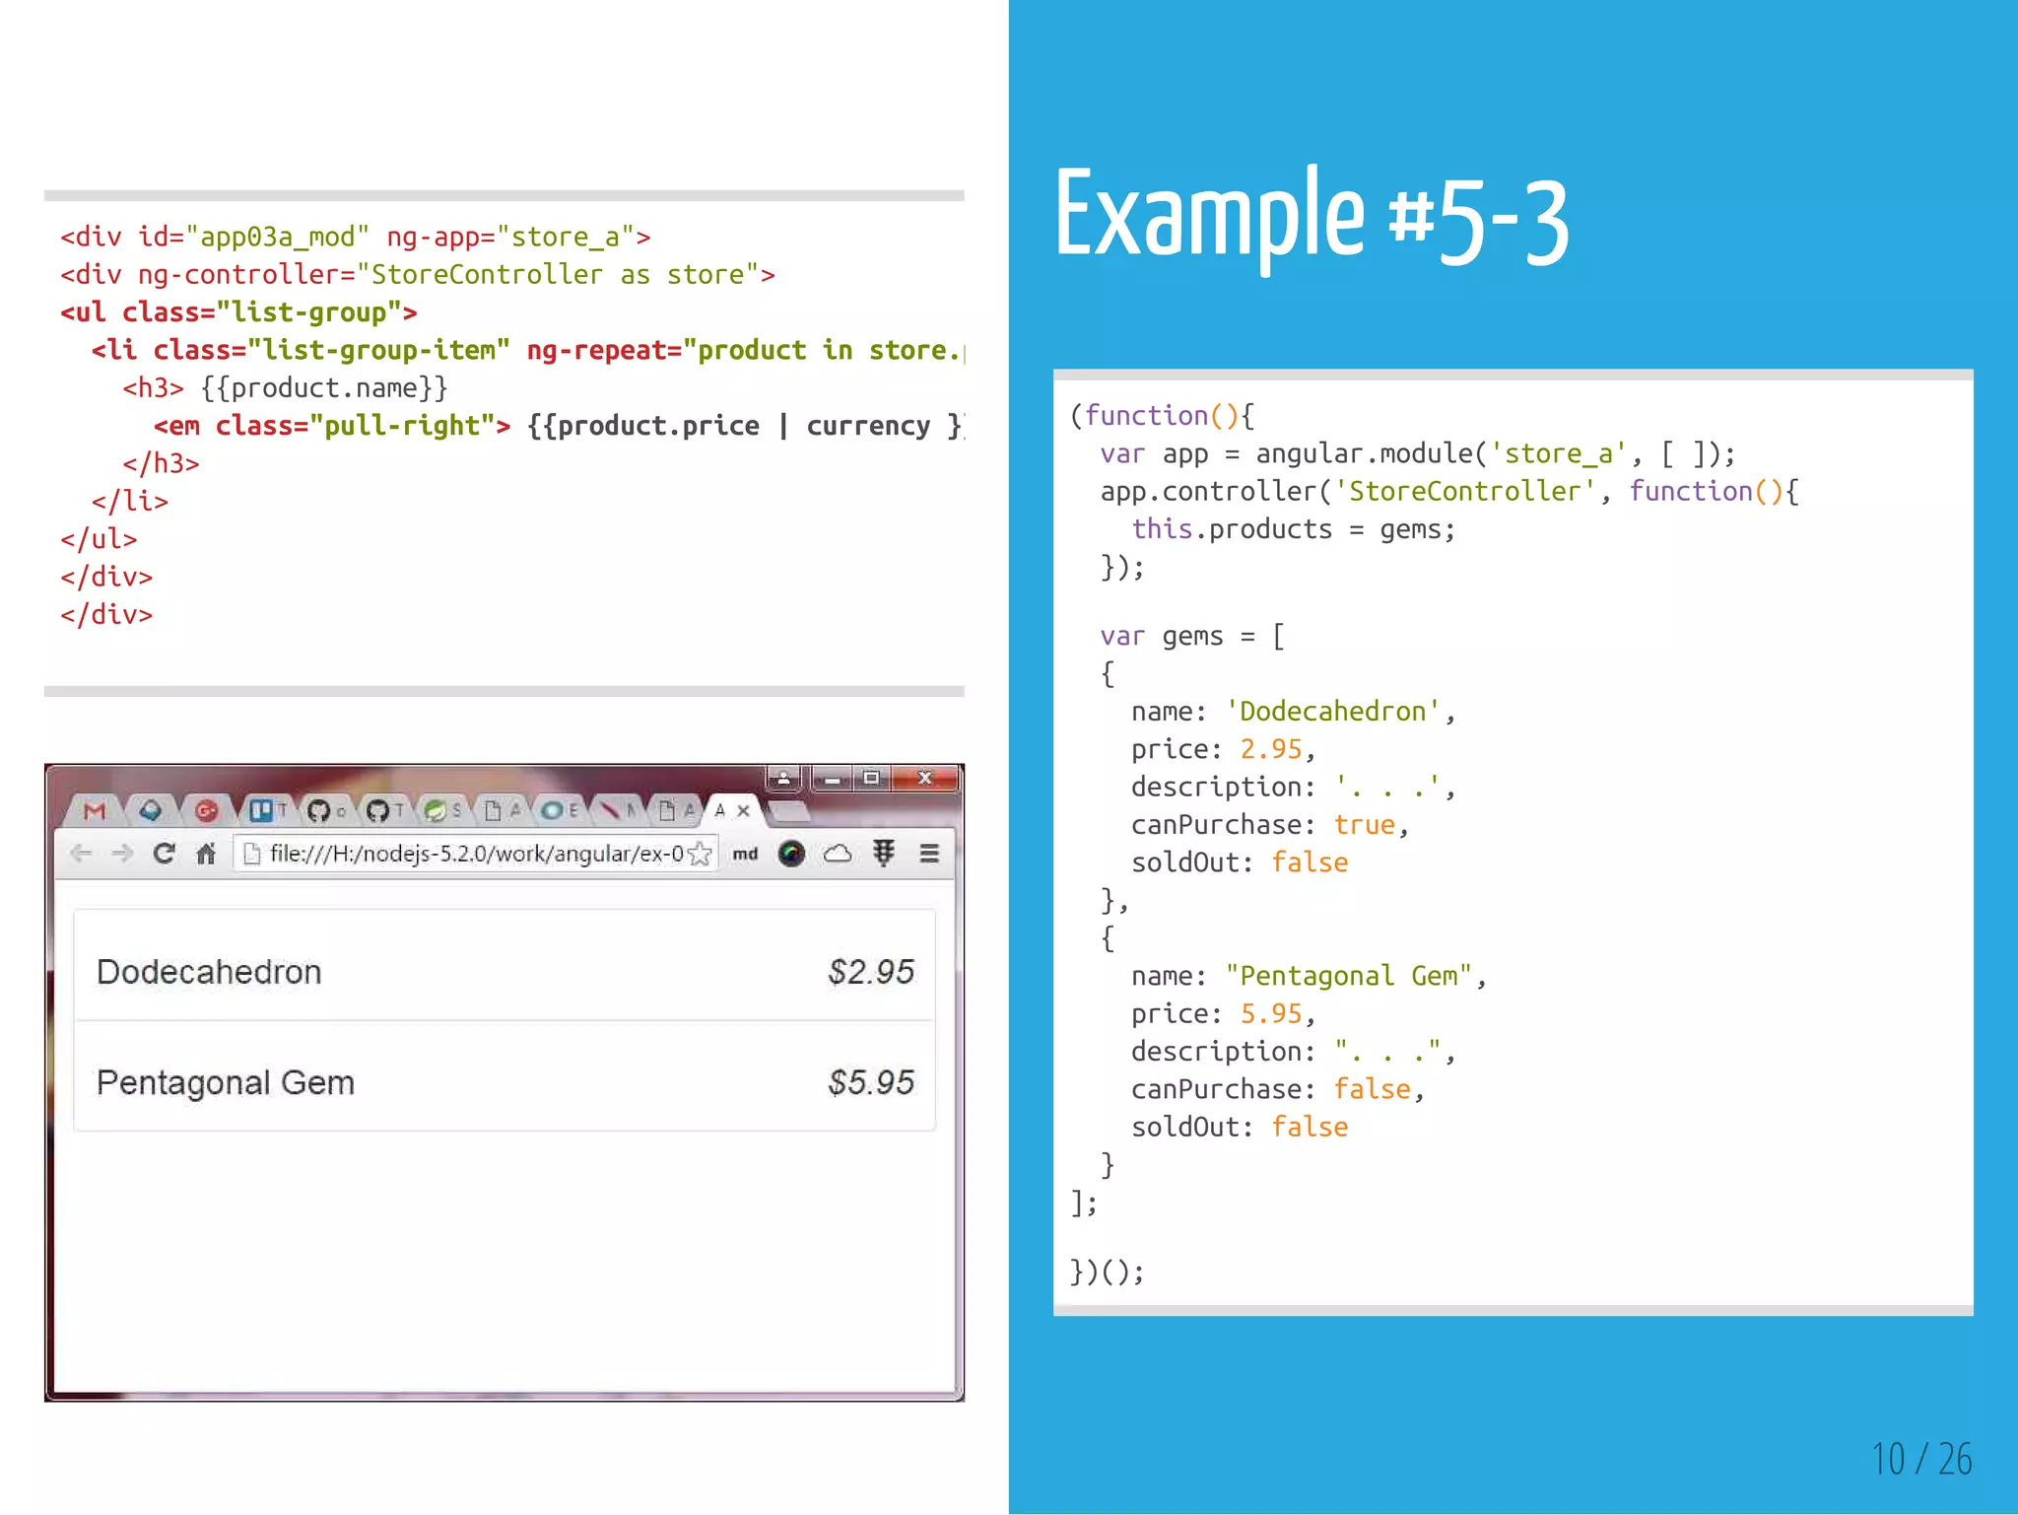Maximize the browser window
This screenshot has width=2018, height=1515.
(871, 779)
